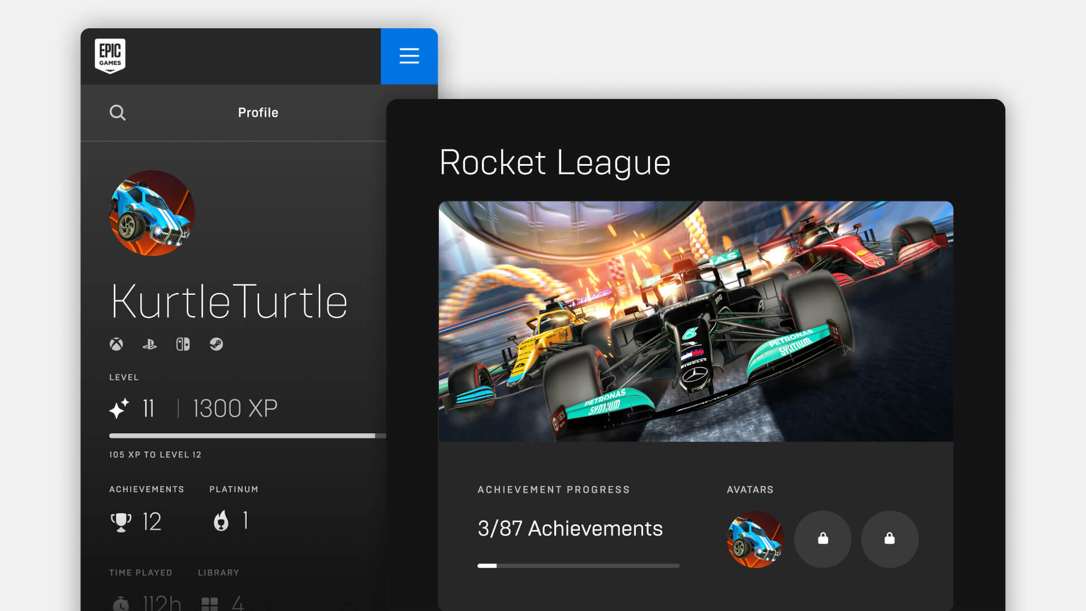
Task: Click the Xbox platform icon
Action: click(117, 343)
